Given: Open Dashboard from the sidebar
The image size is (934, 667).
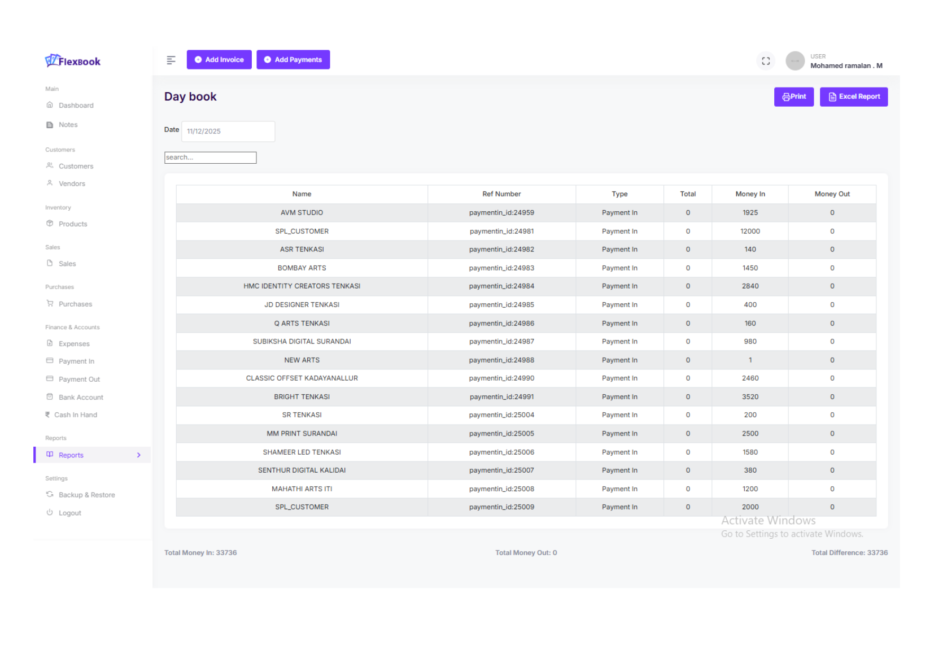Looking at the screenshot, I should pyautogui.click(x=76, y=106).
